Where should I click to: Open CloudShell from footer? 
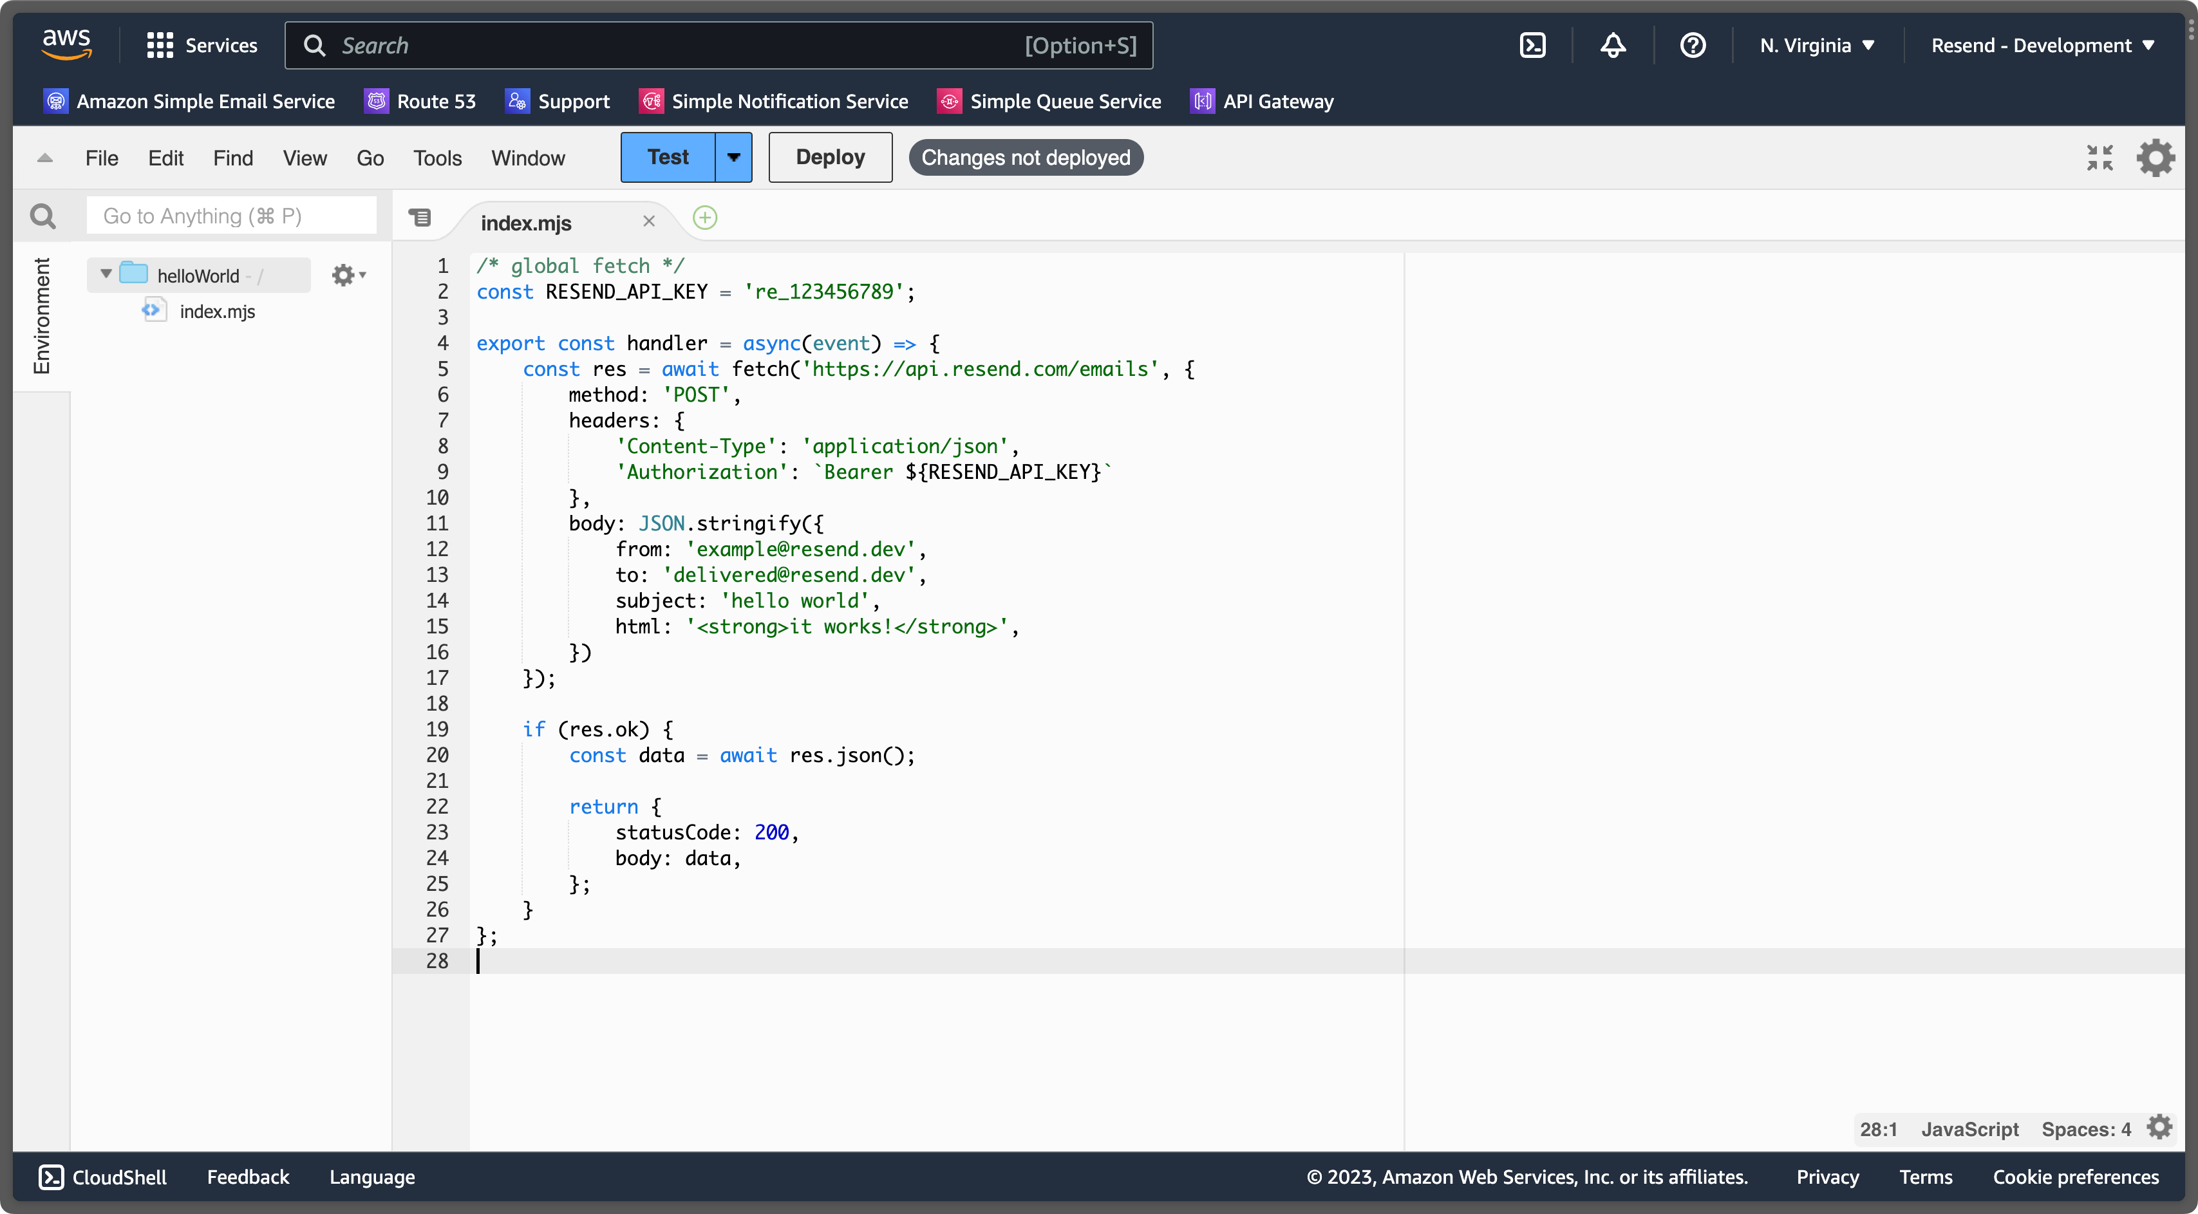(x=103, y=1177)
